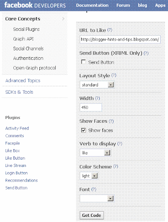Screen dimensions: 168x222
Task: Expand the Core Concepts section arrow
Action: (x=63, y=19)
